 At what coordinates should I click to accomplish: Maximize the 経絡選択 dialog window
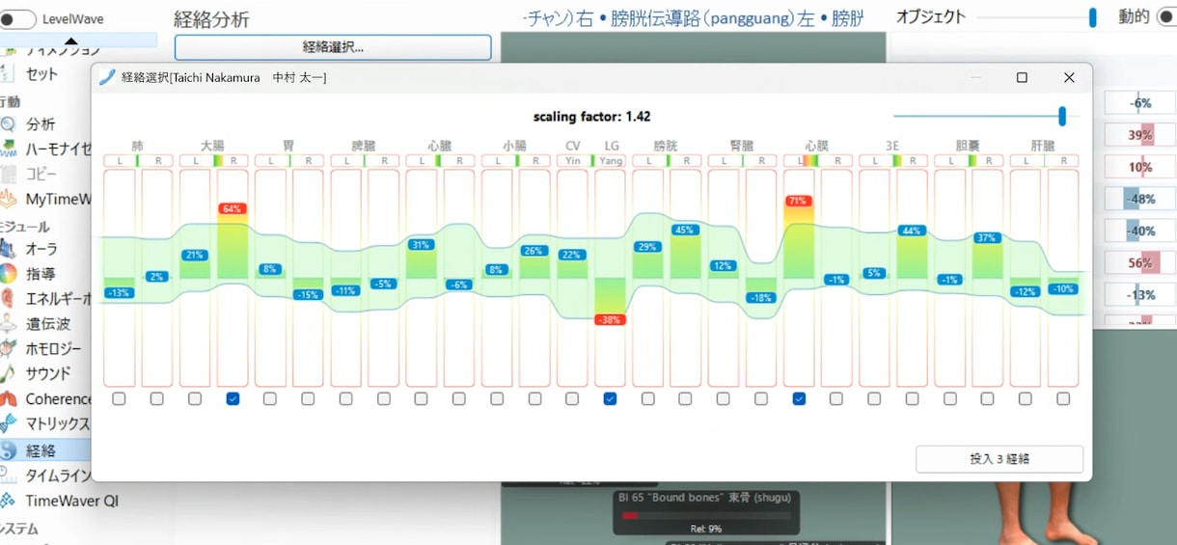point(1022,77)
